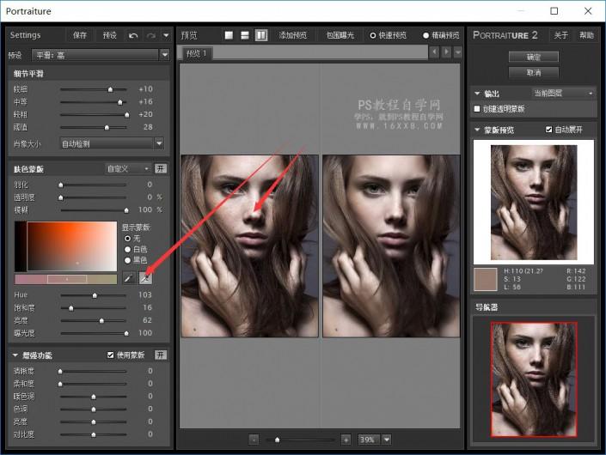Select 白色 display mask radio option
The width and height of the screenshot is (606, 455).
pos(128,249)
